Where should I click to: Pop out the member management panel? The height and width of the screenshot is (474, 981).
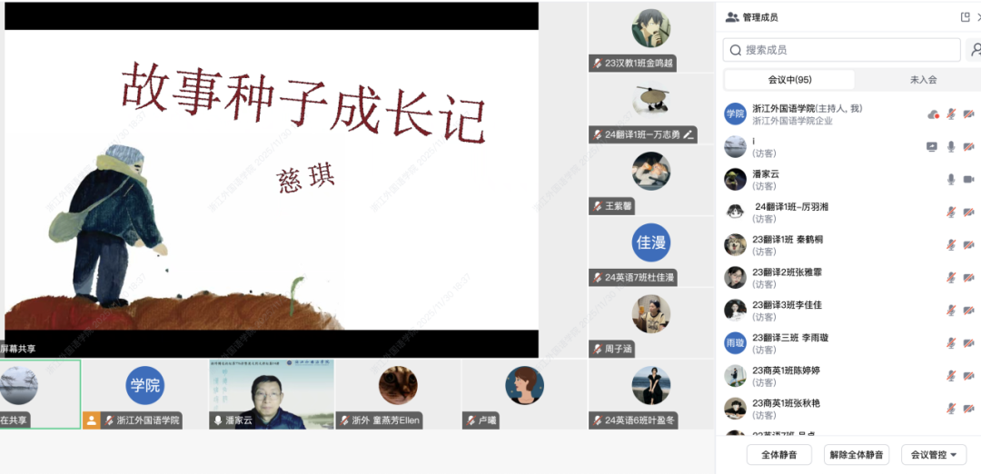point(965,17)
